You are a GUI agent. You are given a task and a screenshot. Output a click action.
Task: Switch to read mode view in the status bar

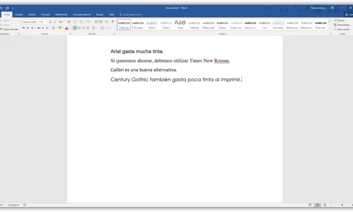point(310,205)
